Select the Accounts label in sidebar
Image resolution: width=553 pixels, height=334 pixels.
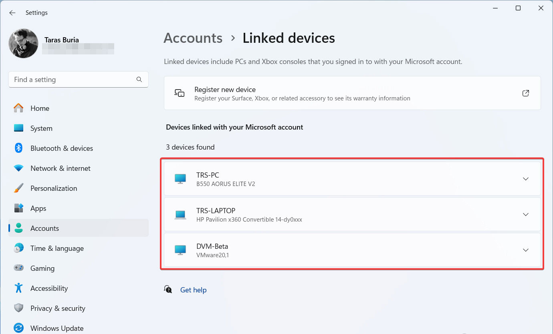[x=44, y=228]
